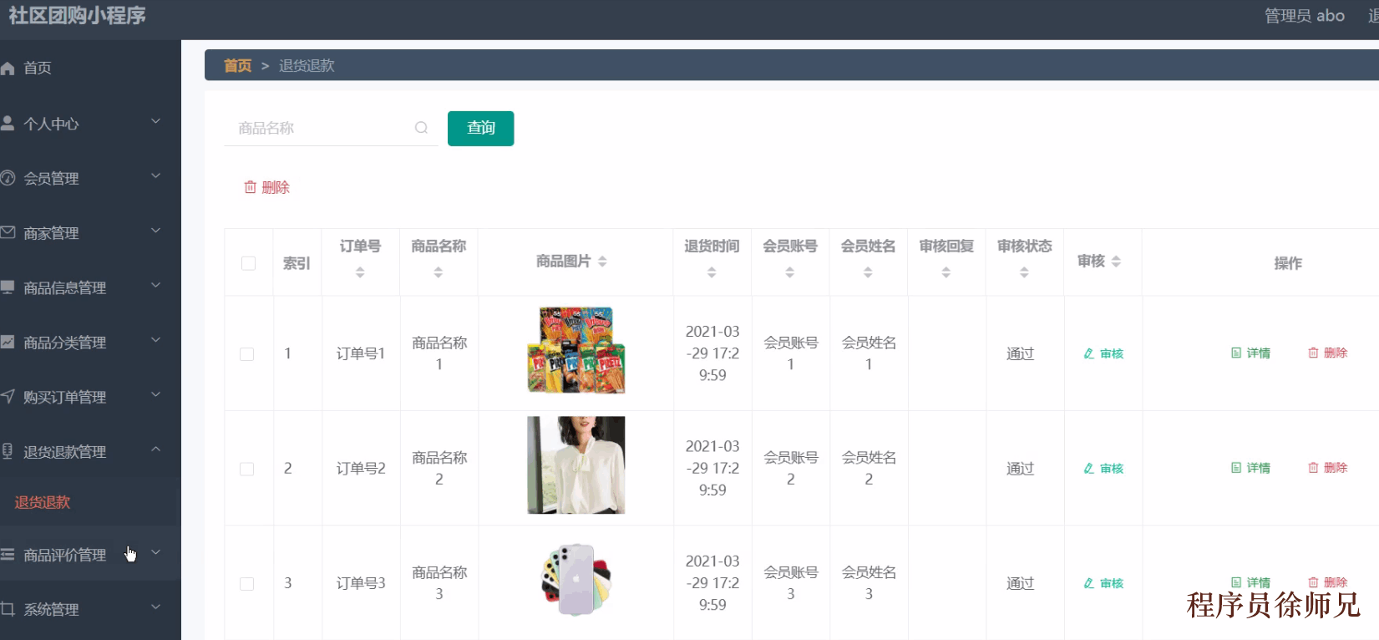The width and height of the screenshot is (1379, 640).
Task: Open 详情 for 订单号2
Action: click(1250, 468)
